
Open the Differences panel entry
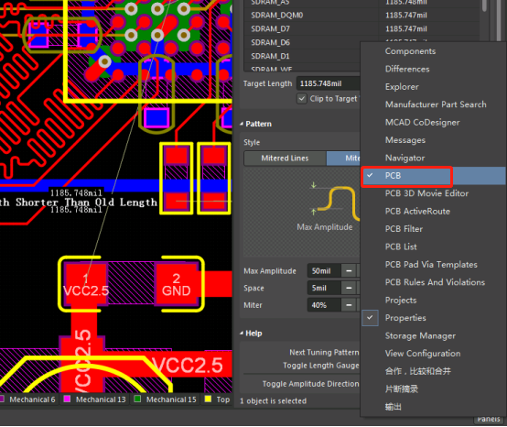(407, 69)
